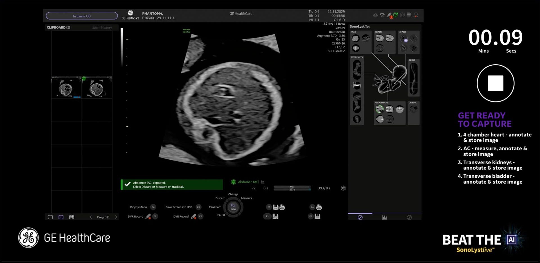Select the checked heart view icon
The width and height of the screenshot is (540, 263).
point(404,39)
